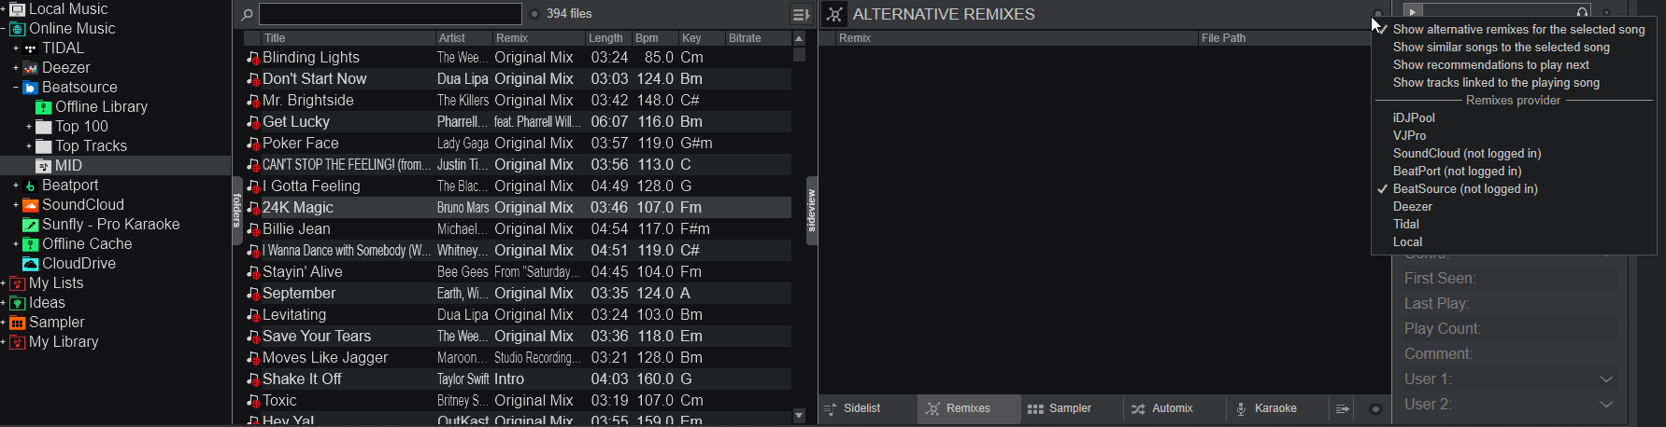
Task: Select BeatSource as remixes provider
Action: (1464, 189)
